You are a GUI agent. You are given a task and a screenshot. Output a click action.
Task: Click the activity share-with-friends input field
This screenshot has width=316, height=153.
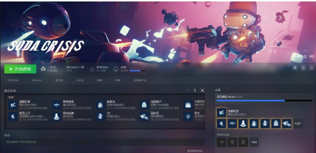104,142
